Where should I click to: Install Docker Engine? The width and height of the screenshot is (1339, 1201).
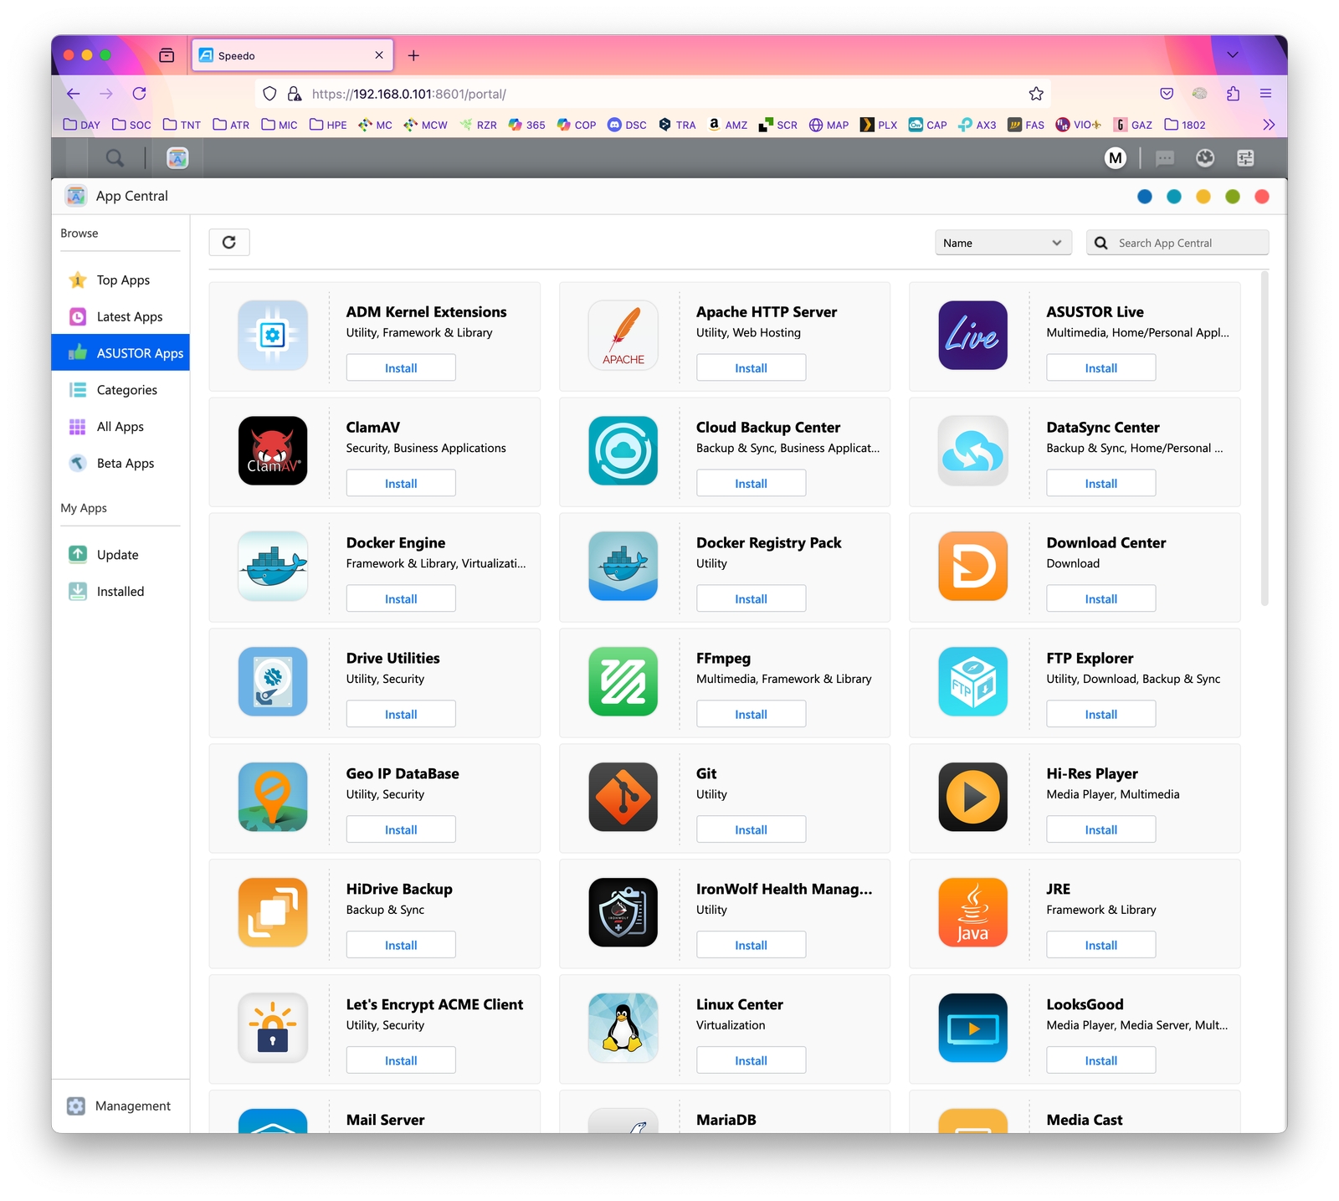coord(401,599)
